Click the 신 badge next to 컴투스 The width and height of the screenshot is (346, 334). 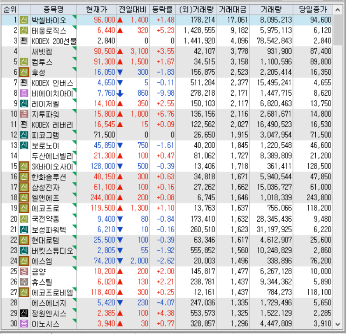coord(24,62)
